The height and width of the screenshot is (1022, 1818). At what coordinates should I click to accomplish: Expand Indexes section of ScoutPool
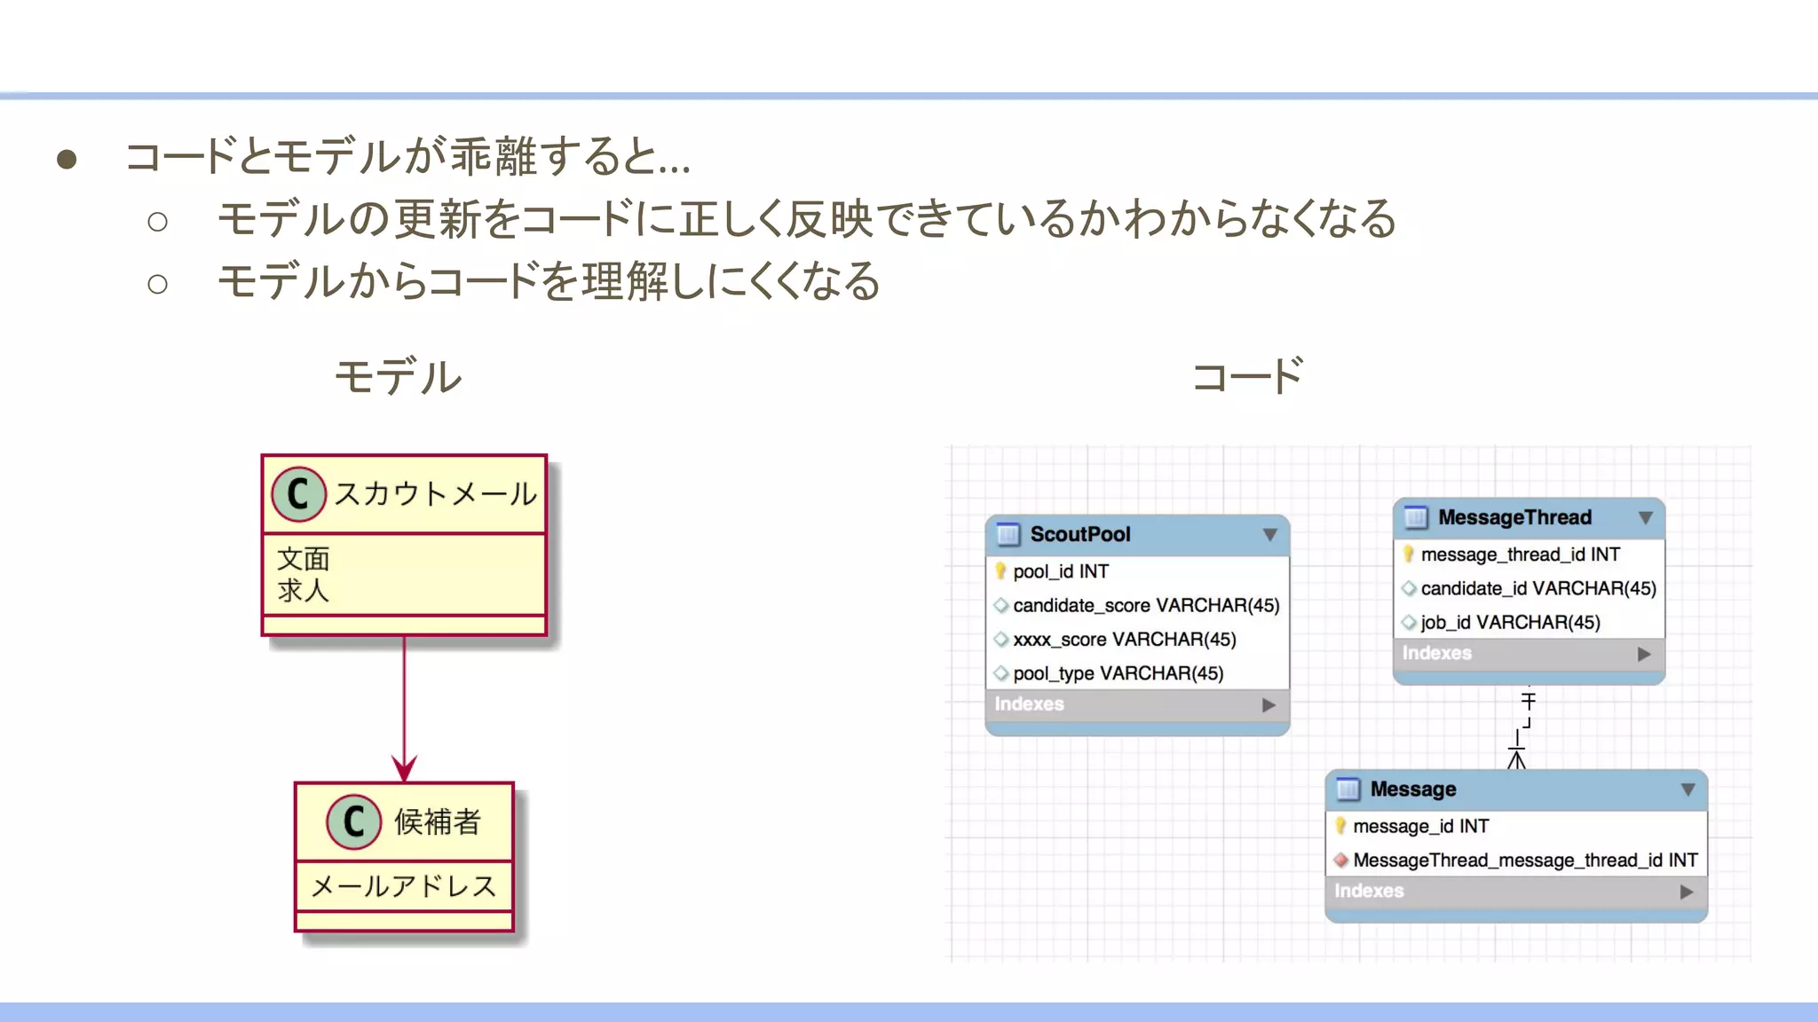[1269, 704]
